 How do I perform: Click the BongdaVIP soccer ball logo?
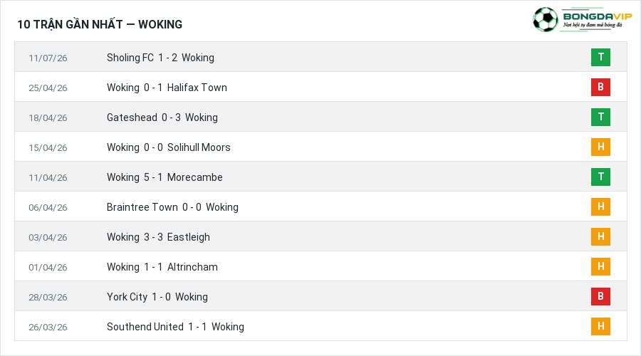click(x=545, y=19)
